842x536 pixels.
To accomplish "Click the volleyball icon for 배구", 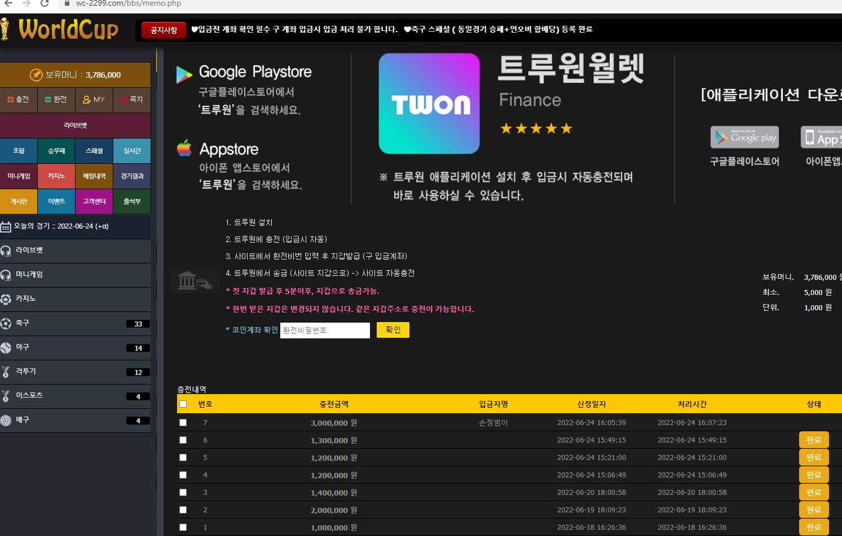I will 6,420.
